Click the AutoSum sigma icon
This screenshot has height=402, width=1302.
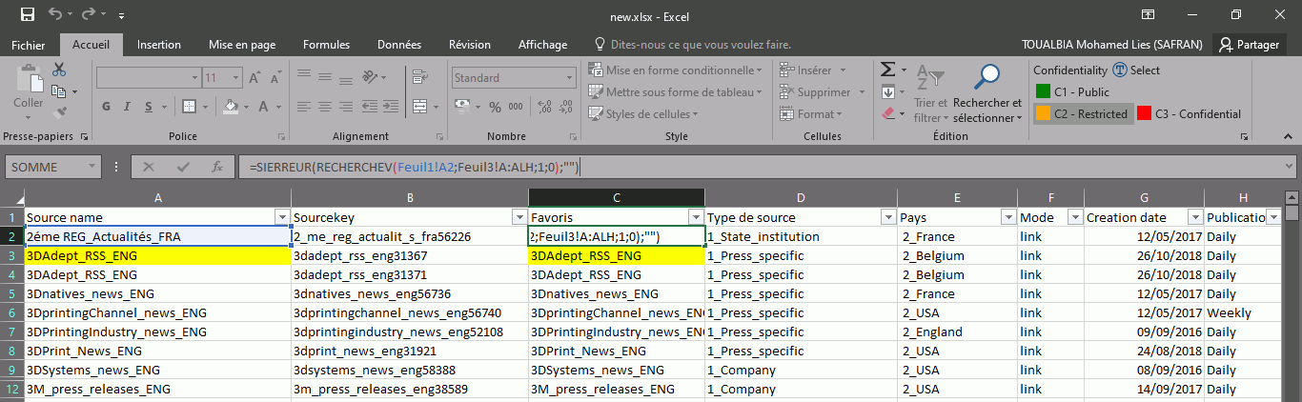click(x=887, y=70)
